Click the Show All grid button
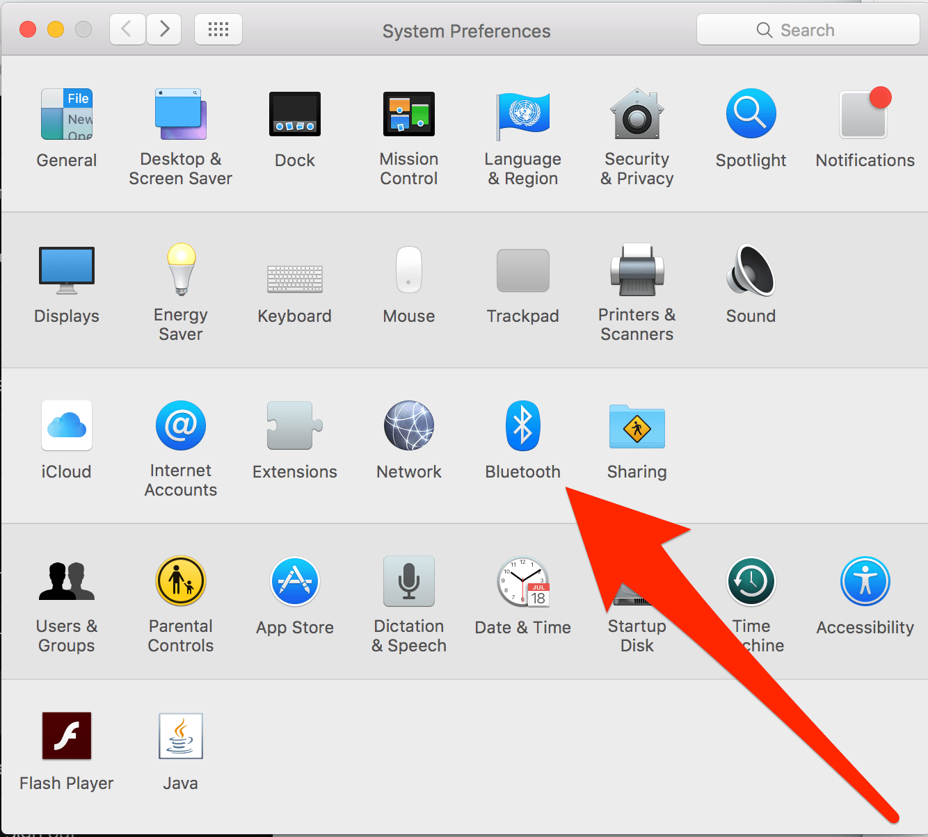 (218, 29)
